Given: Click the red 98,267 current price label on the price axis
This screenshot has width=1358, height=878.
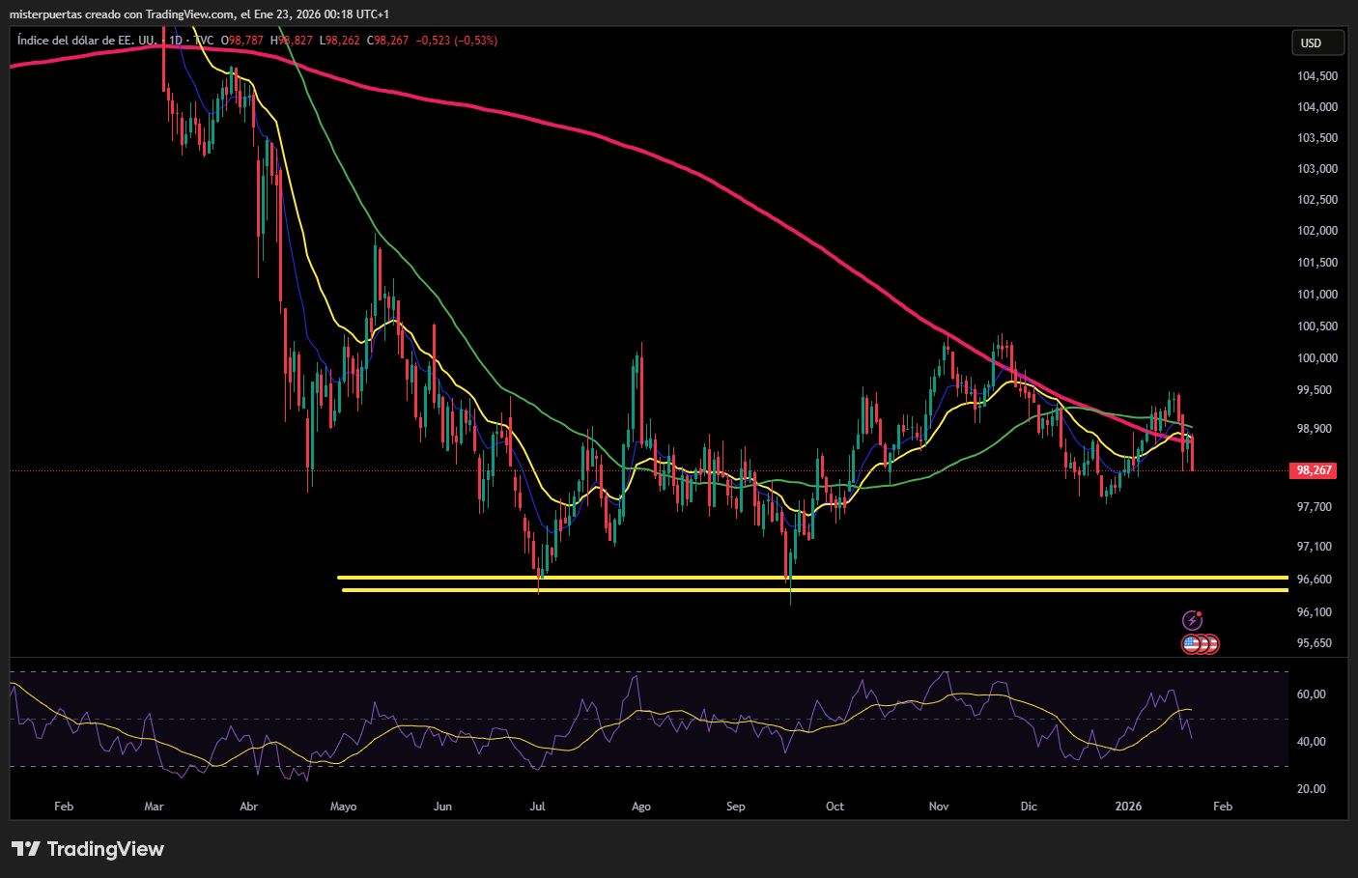Looking at the screenshot, I should click(1314, 470).
